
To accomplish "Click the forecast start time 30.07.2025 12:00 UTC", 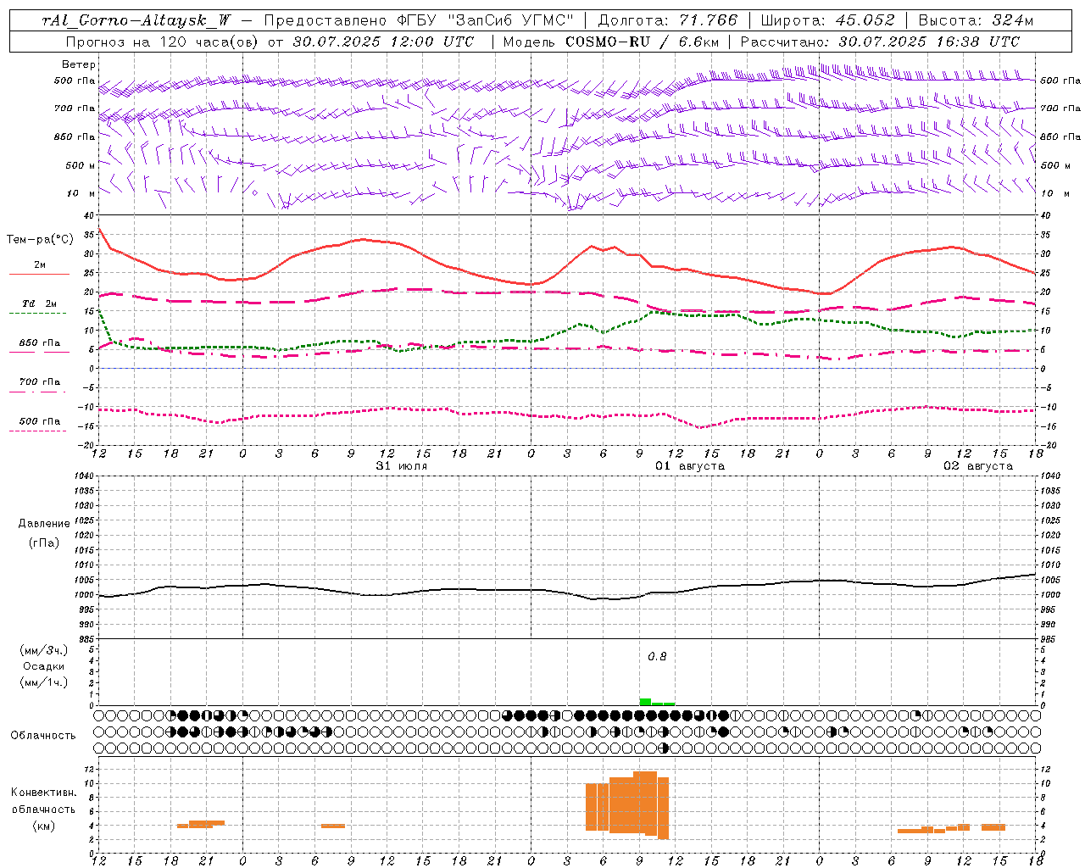I will (x=383, y=42).
